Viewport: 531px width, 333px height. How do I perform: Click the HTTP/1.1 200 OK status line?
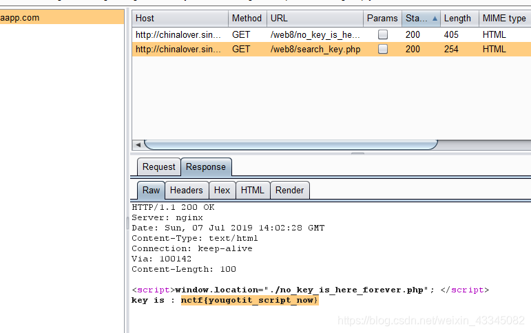173,207
